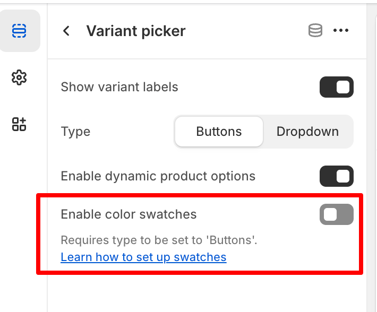
Task: Select the Buttons type option
Action: (x=219, y=132)
